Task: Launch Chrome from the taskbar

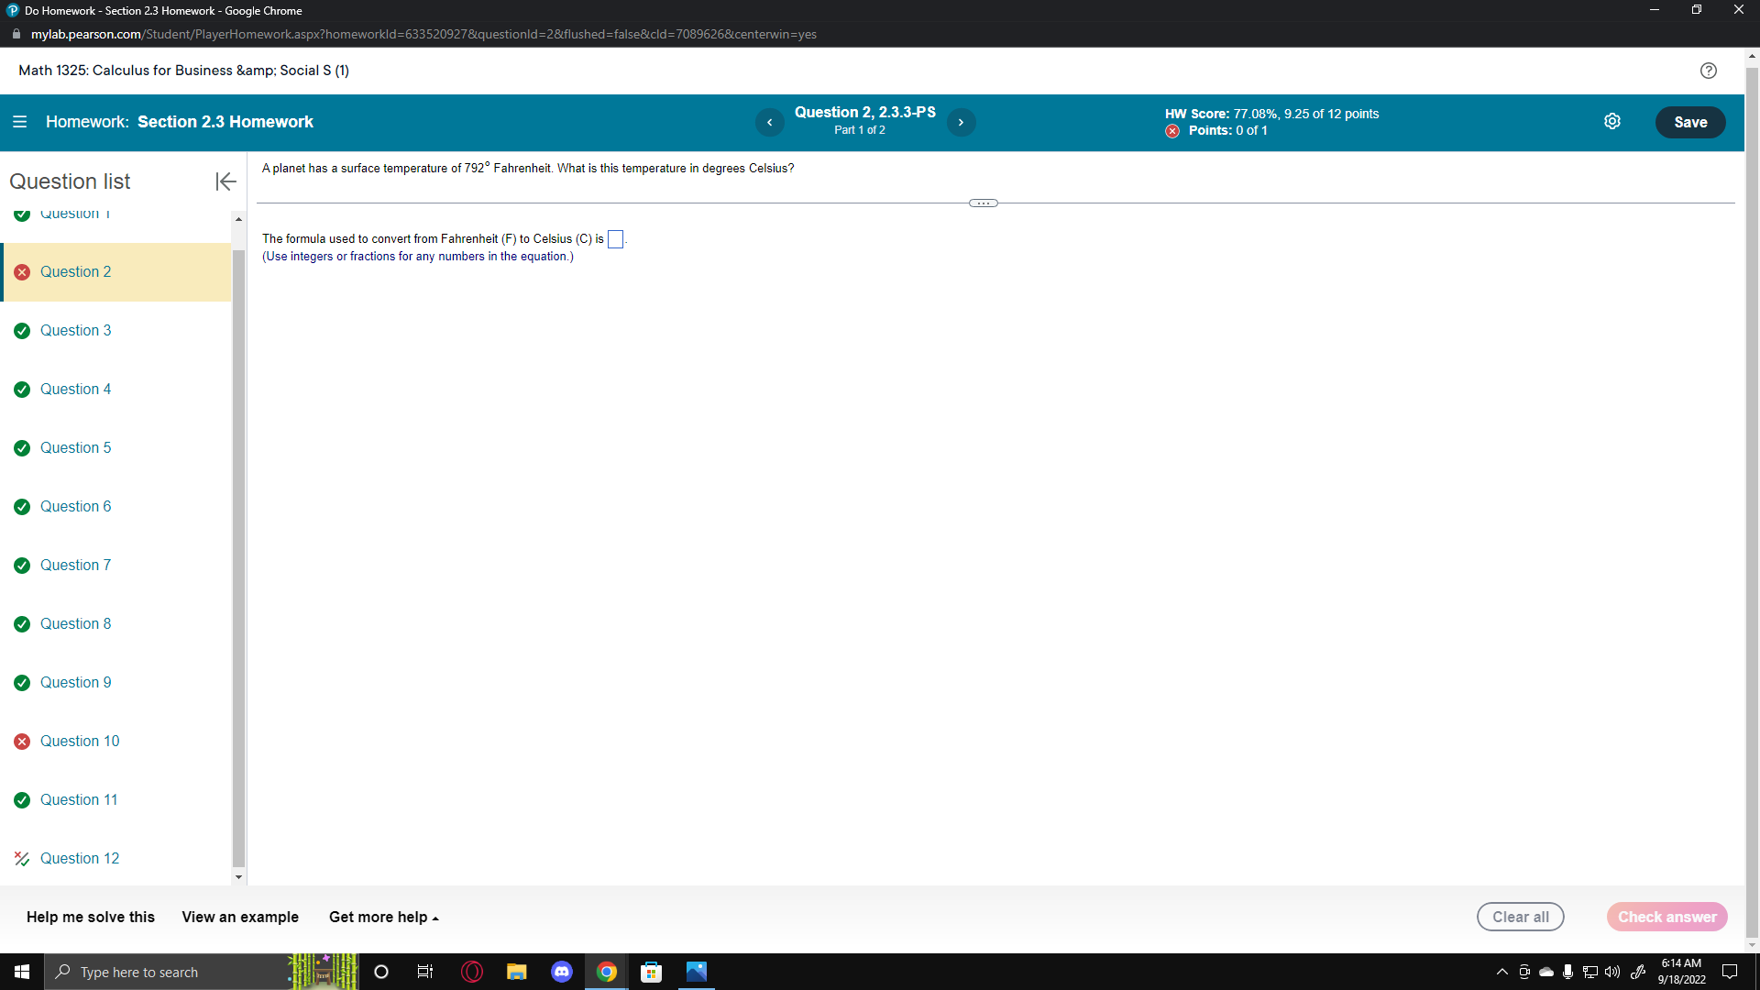Action: click(x=606, y=972)
